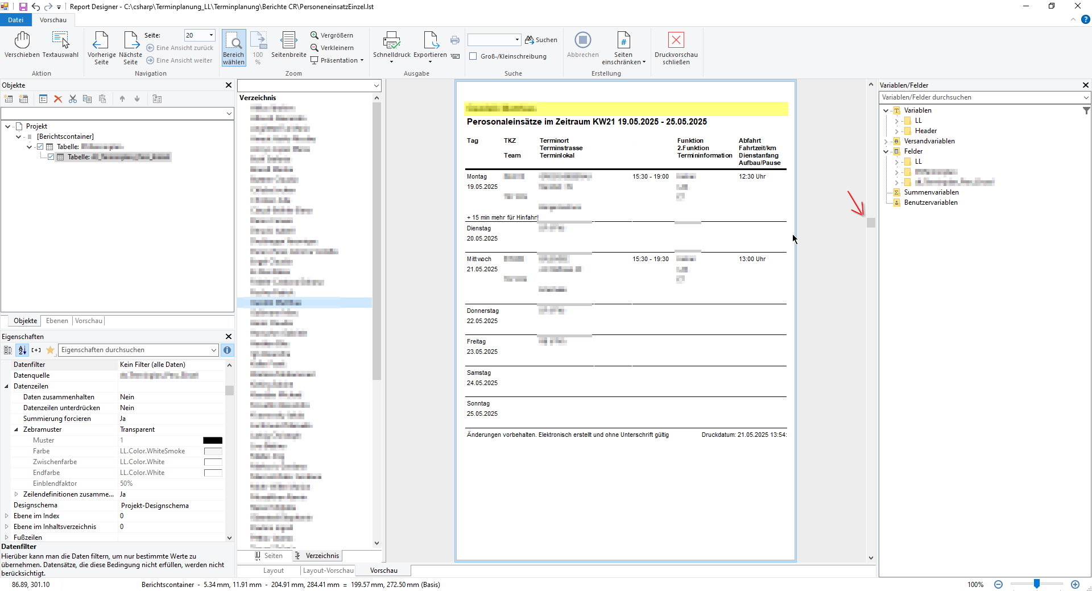
Task: Select the Verschieben hand tool
Action: coord(22,45)
